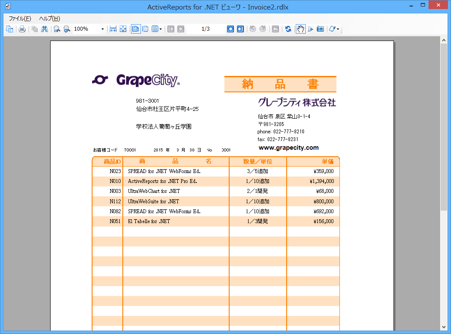Click price ¥1,394,000
The width and height of the screenshot is (451, 334).
[322, 181]
